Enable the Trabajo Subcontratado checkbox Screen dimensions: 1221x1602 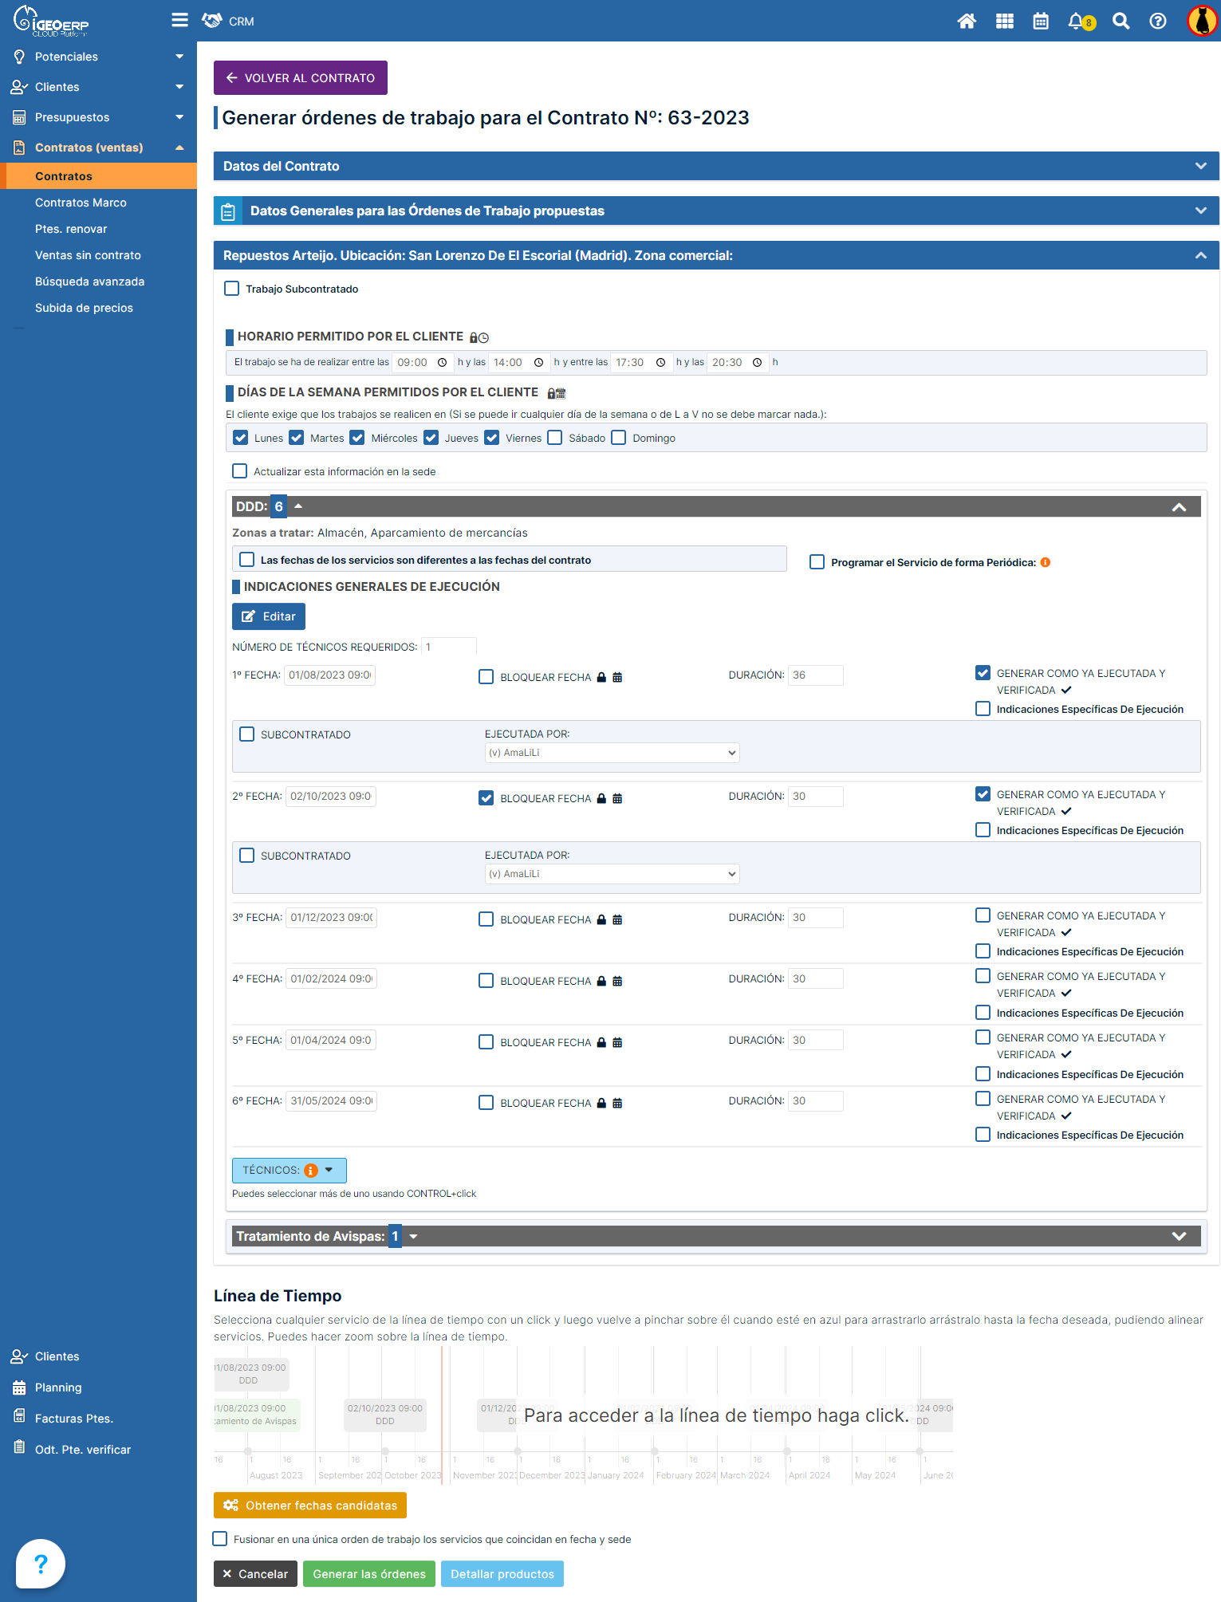point(232,289)
